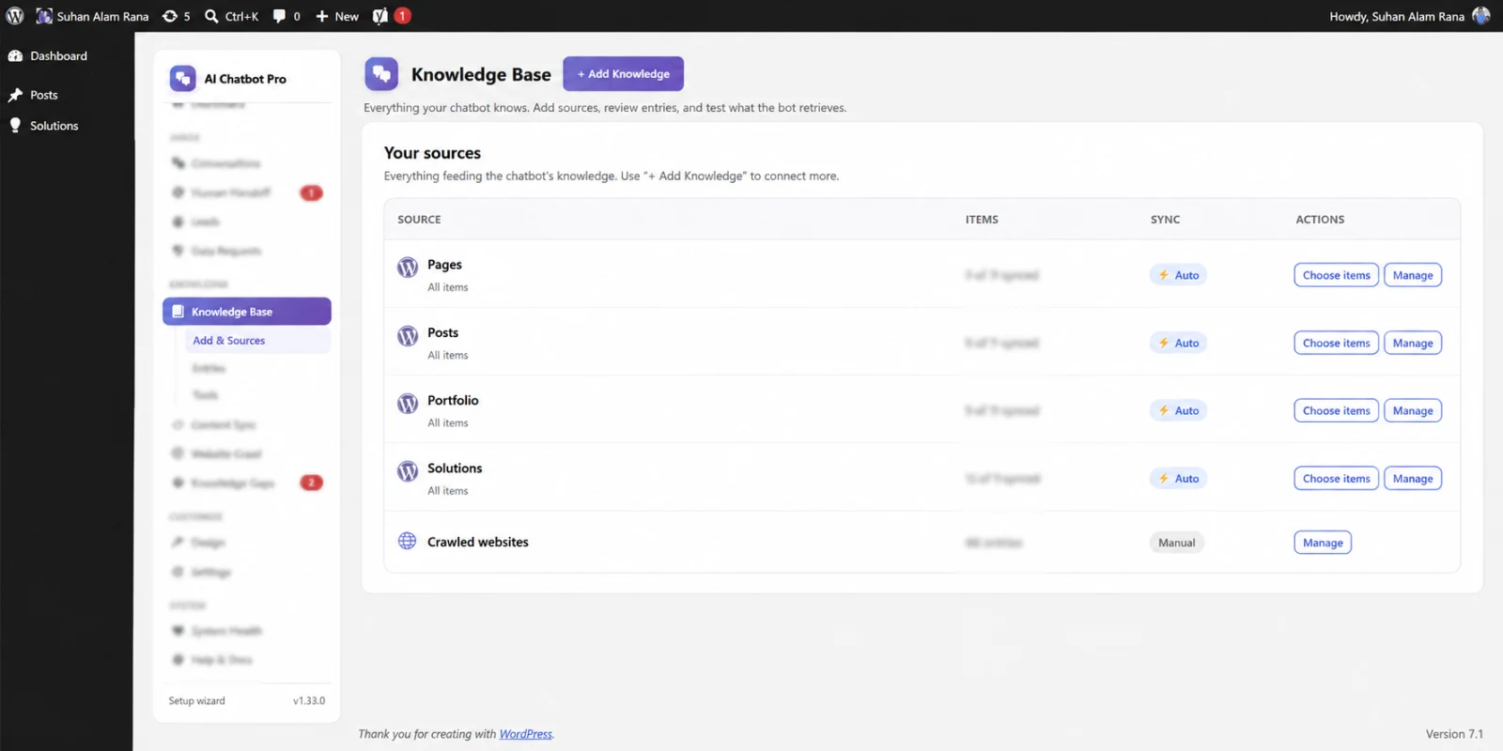Click the SYNC column header
This screenshot has height=751, width=1503.
[x=1165, y=220]
